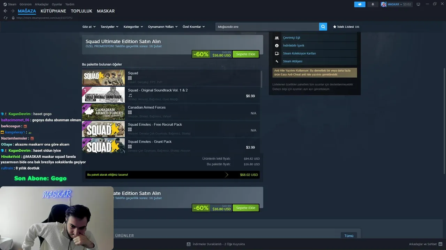Click Arkadaşlar ve Sohbet in the bottom bar
446x250 pixels.
pyautogui.click(x=423, y=244)
